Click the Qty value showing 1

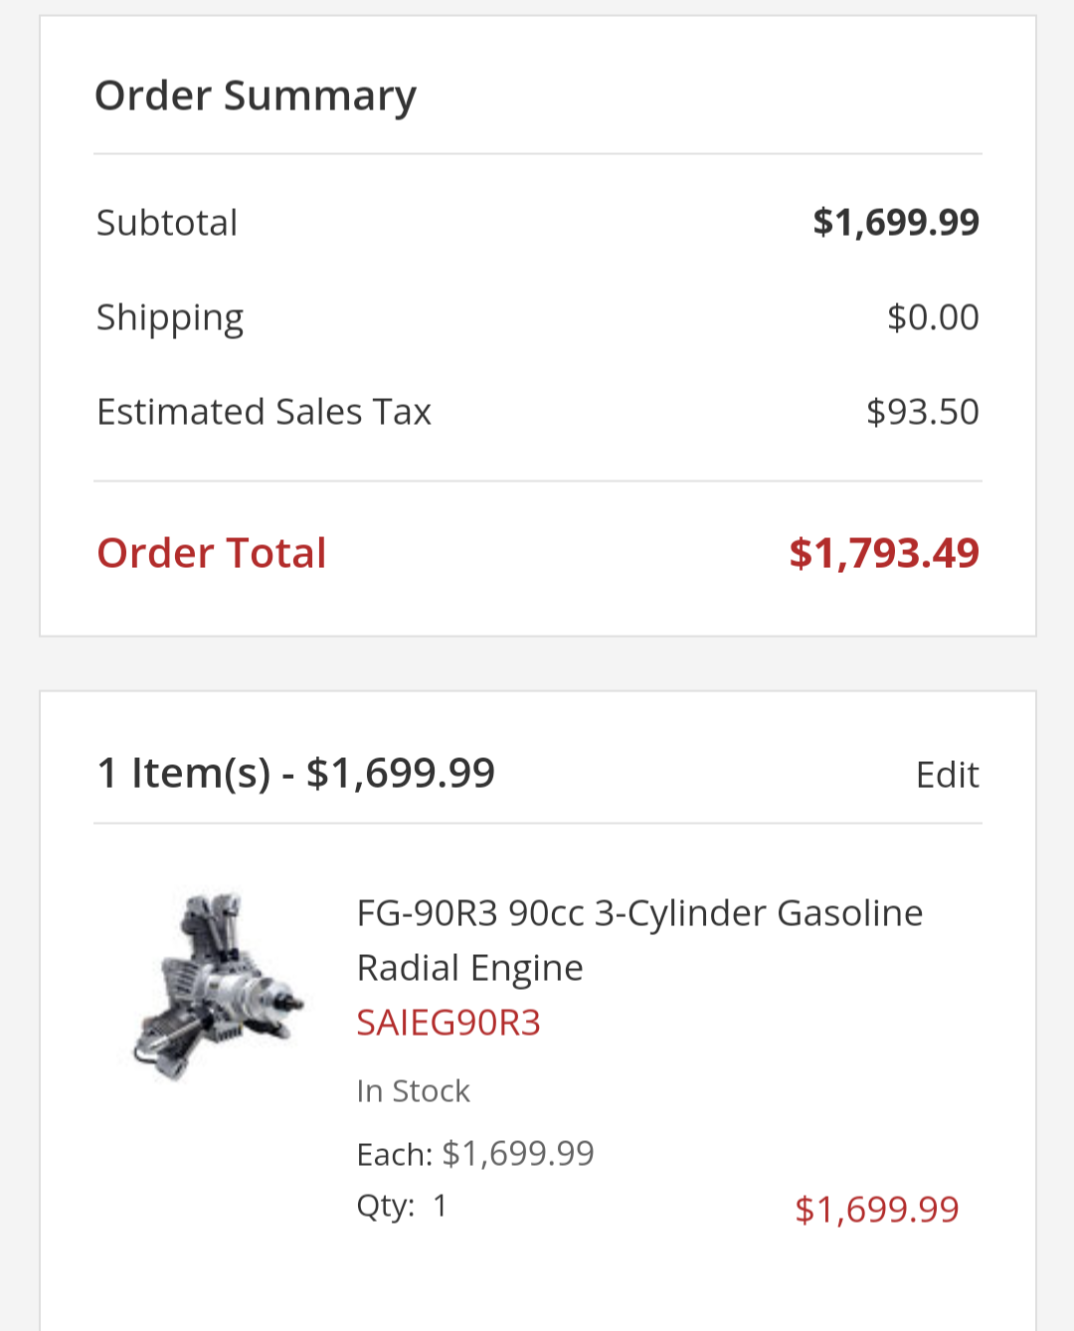click(439, 1205)
